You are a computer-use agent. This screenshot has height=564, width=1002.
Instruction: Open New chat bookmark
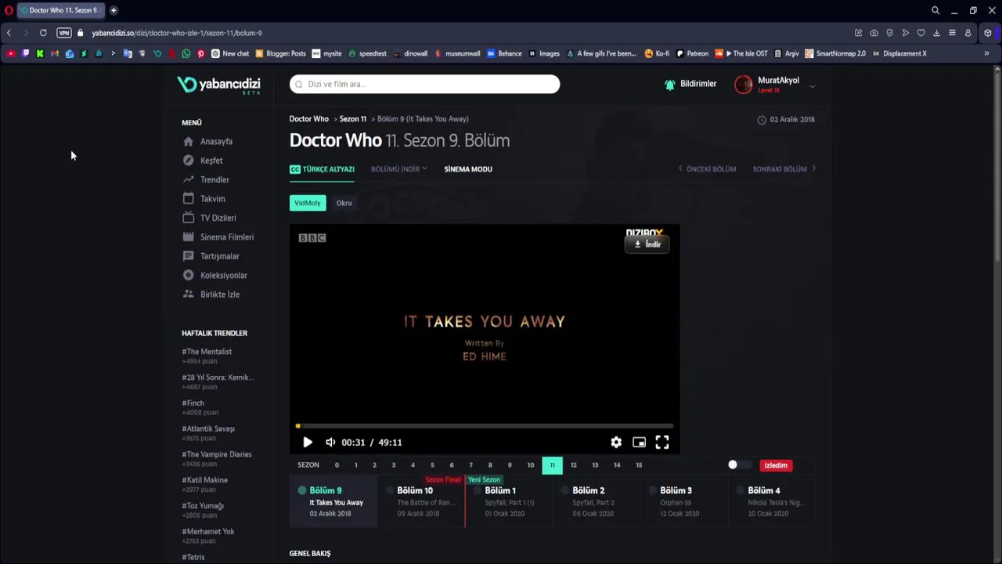[x=230, y=53]
